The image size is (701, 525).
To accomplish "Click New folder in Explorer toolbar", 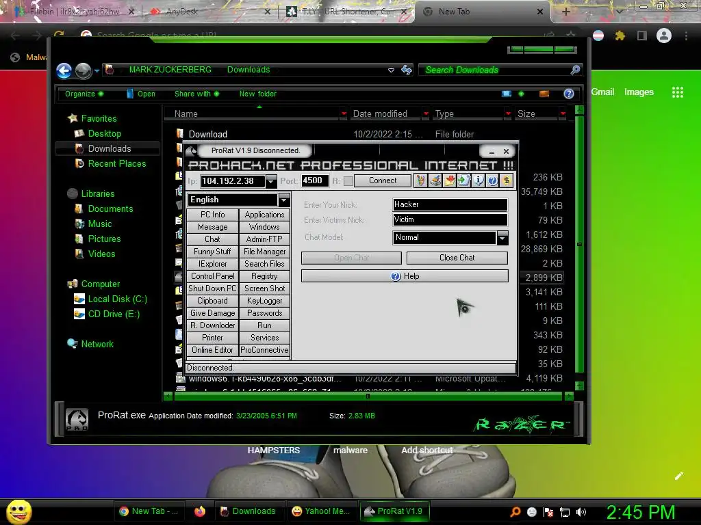I will (x=257, y=94).
